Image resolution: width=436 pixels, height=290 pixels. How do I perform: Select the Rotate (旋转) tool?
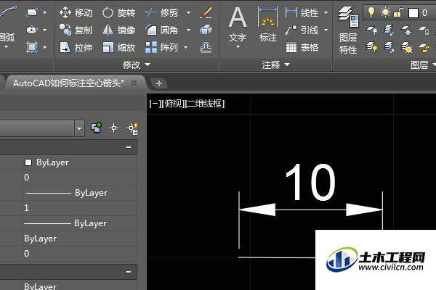click(118, 12)
